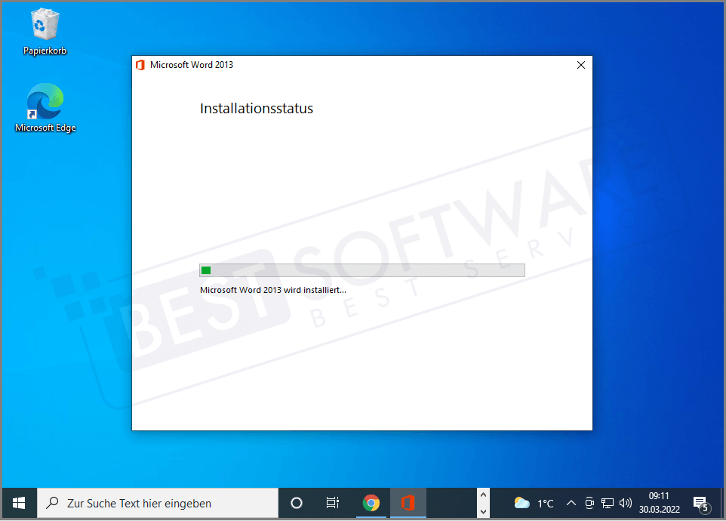Open the Action Center with 5 notifications
Screen dimensions: 726x521
point(701,502)
